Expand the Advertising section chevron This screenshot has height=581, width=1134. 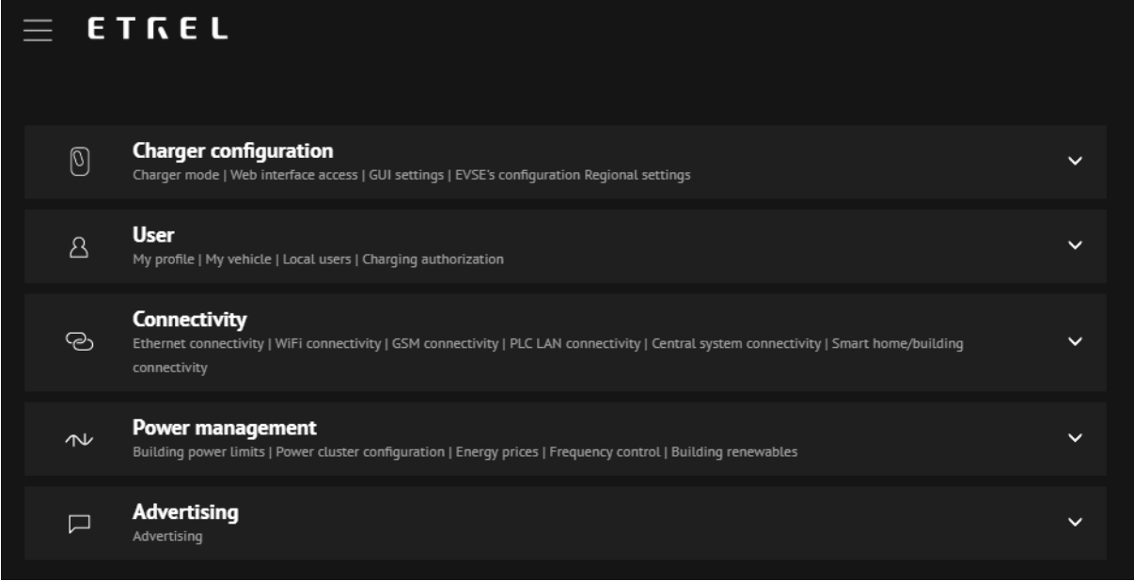click(1077, 522)
